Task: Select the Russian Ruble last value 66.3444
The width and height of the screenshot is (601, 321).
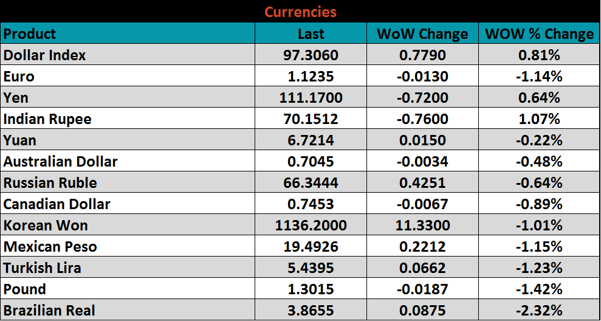Action: pos(311,183)
